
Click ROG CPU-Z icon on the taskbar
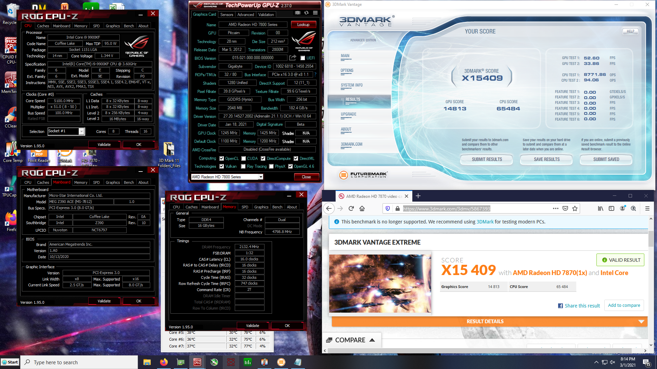coord(197,362)
